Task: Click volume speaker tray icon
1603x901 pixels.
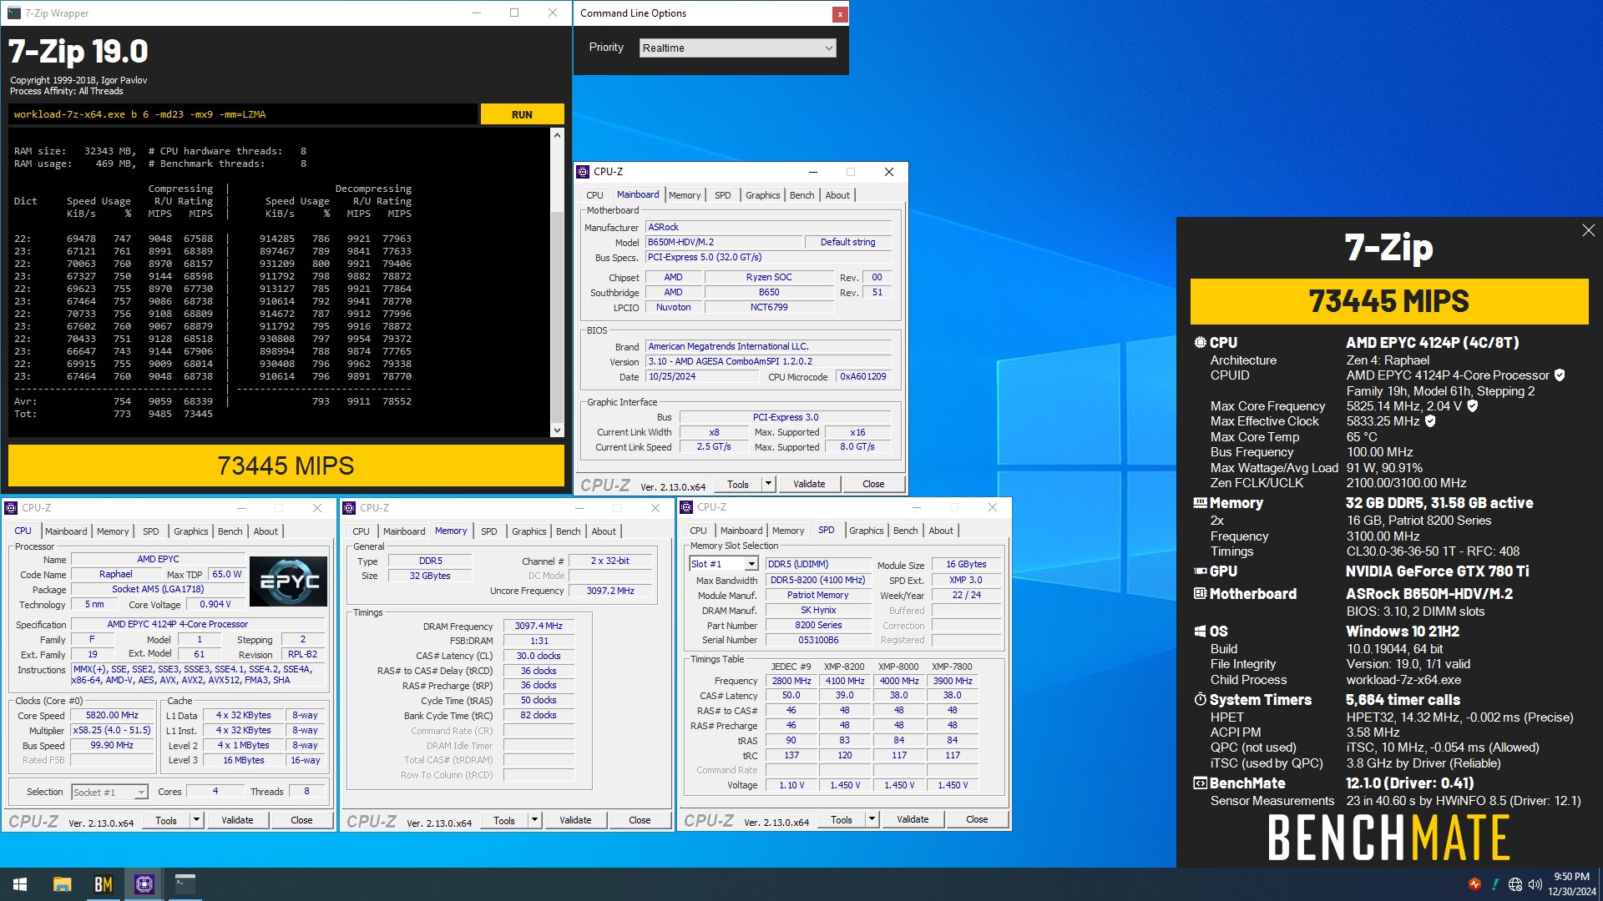Action: [1535, 884]
